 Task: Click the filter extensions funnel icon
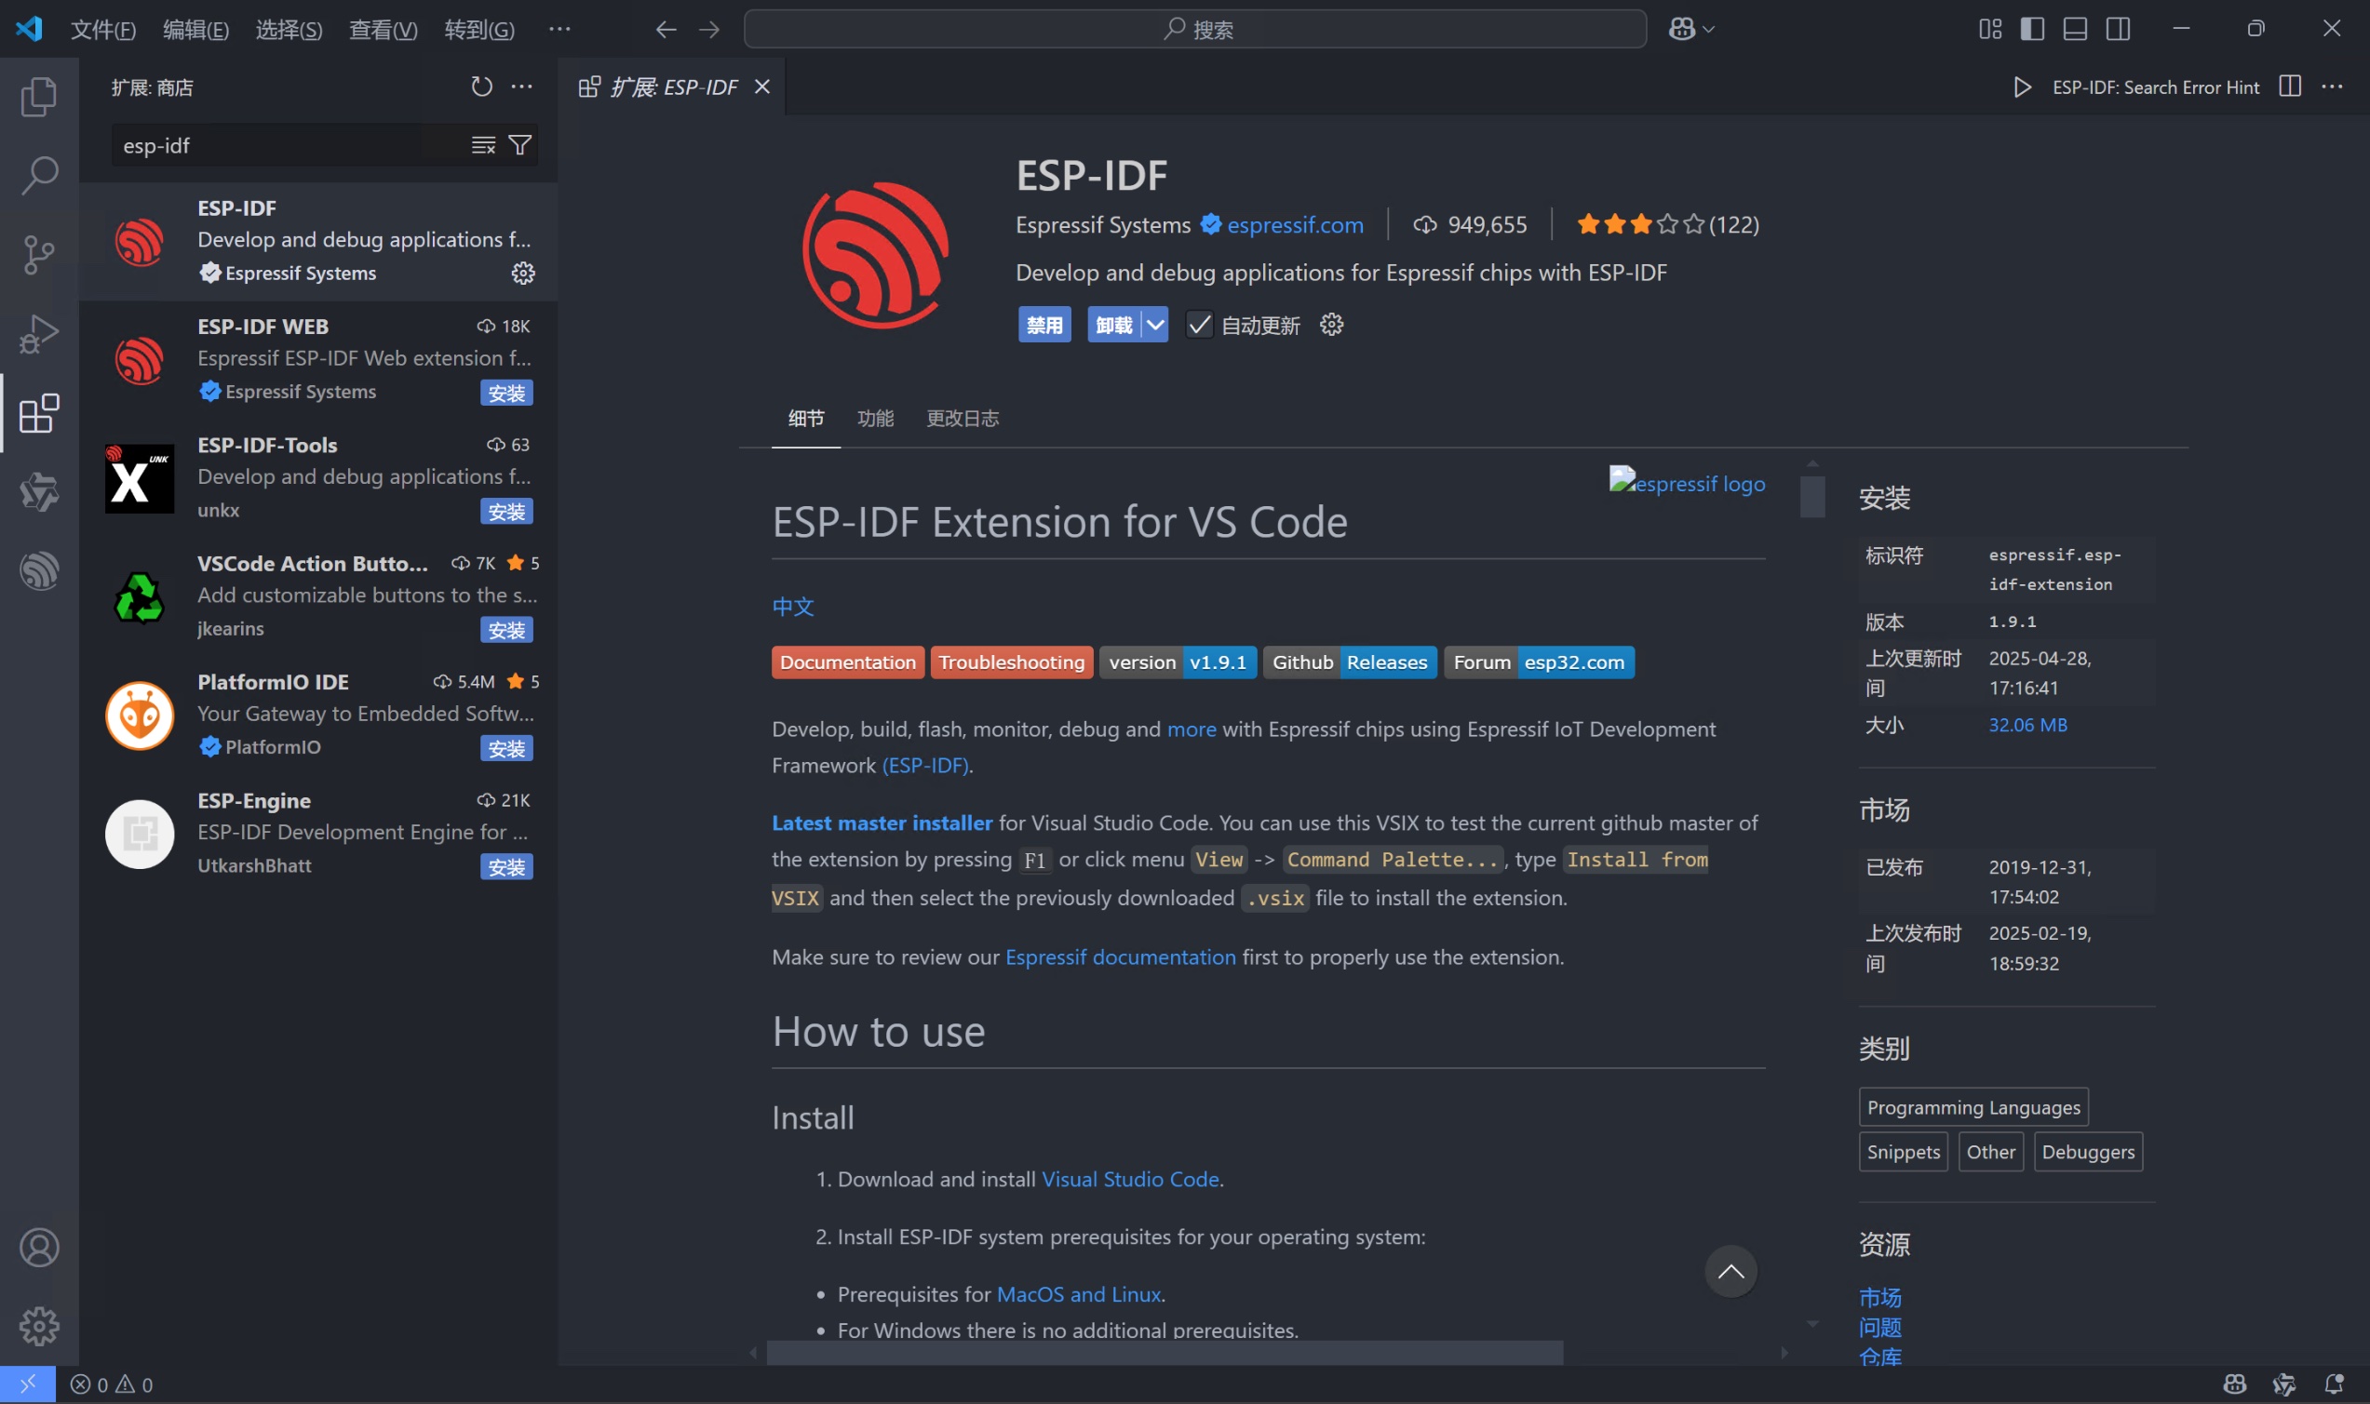click(x=519, y=145)
